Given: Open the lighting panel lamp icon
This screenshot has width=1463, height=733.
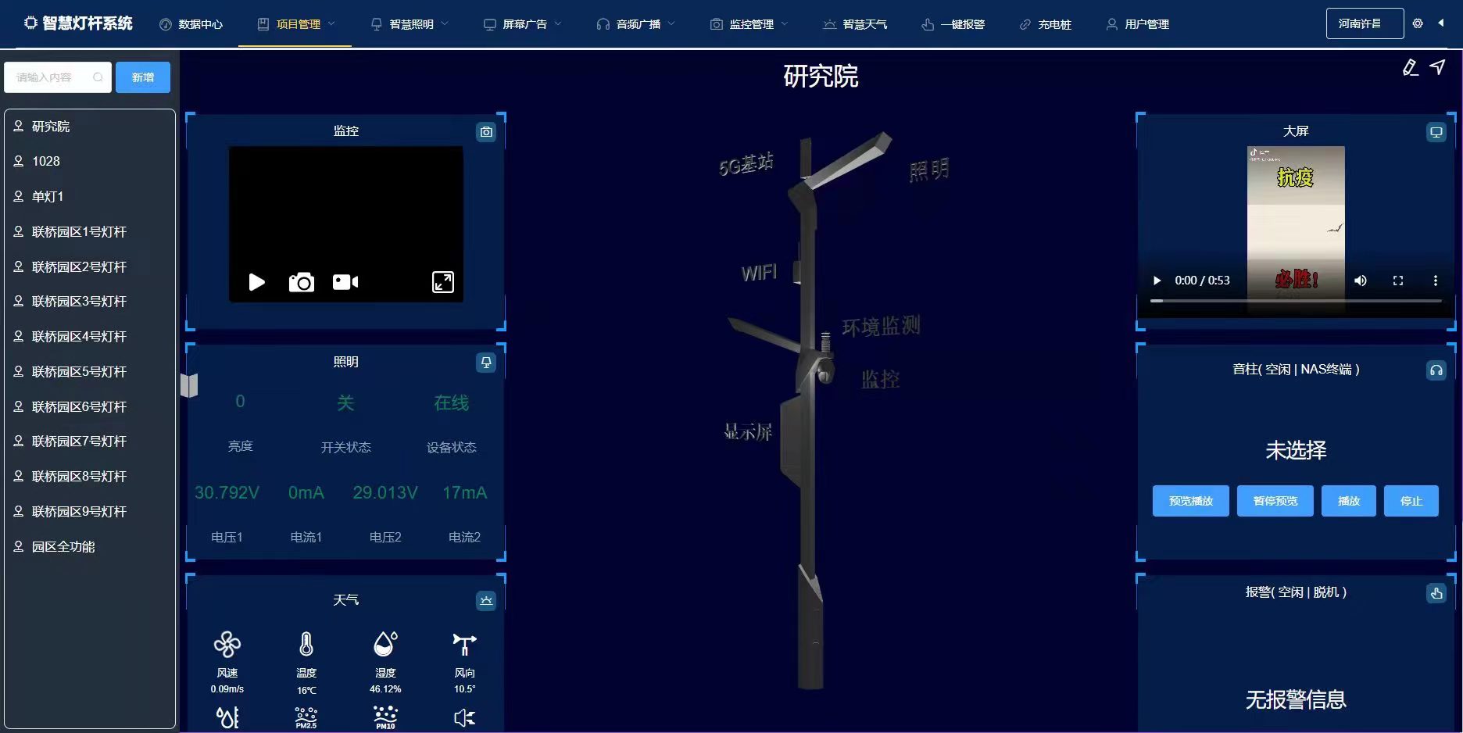Looking at the screenshot, I should pos(485,363).
